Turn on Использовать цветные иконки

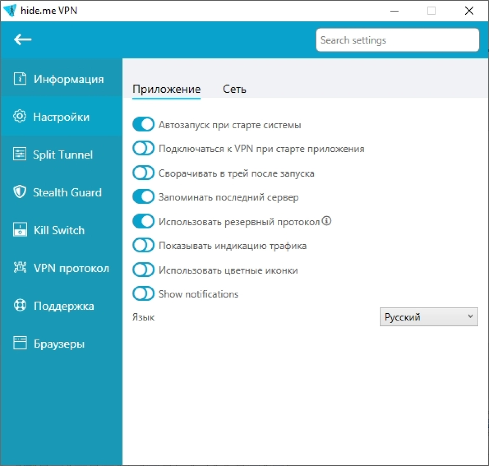point(143,270)
